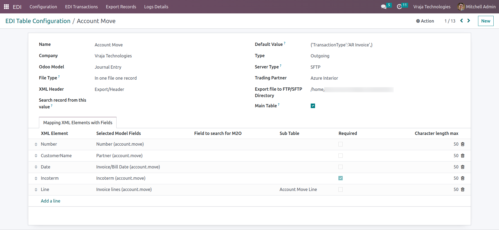Edit the Default Value field

tap(341, 45)
